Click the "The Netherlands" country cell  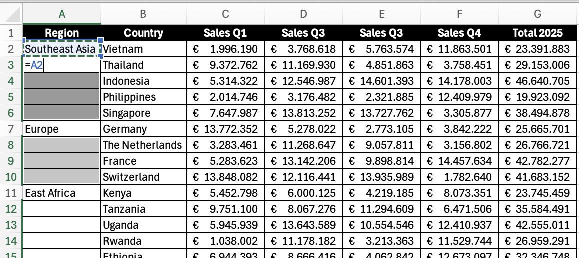[143, 145]
